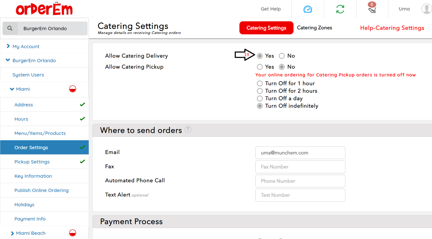
Task: Click the Get Help link
Action: click(271, 9)
